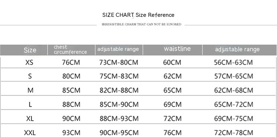The height and width of the screenshot is (138, 277).
Task: Select the 73CM-80CM chest range cell
Action: tap(119, 63)
